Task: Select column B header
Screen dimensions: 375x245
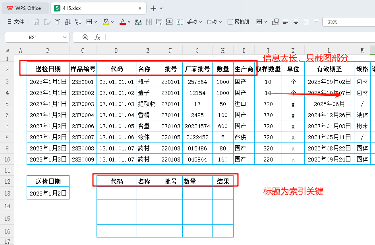Action: (48, 51)
